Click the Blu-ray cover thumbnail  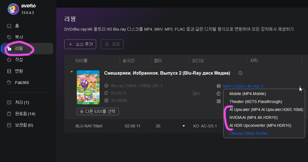[x=88, y=87]
